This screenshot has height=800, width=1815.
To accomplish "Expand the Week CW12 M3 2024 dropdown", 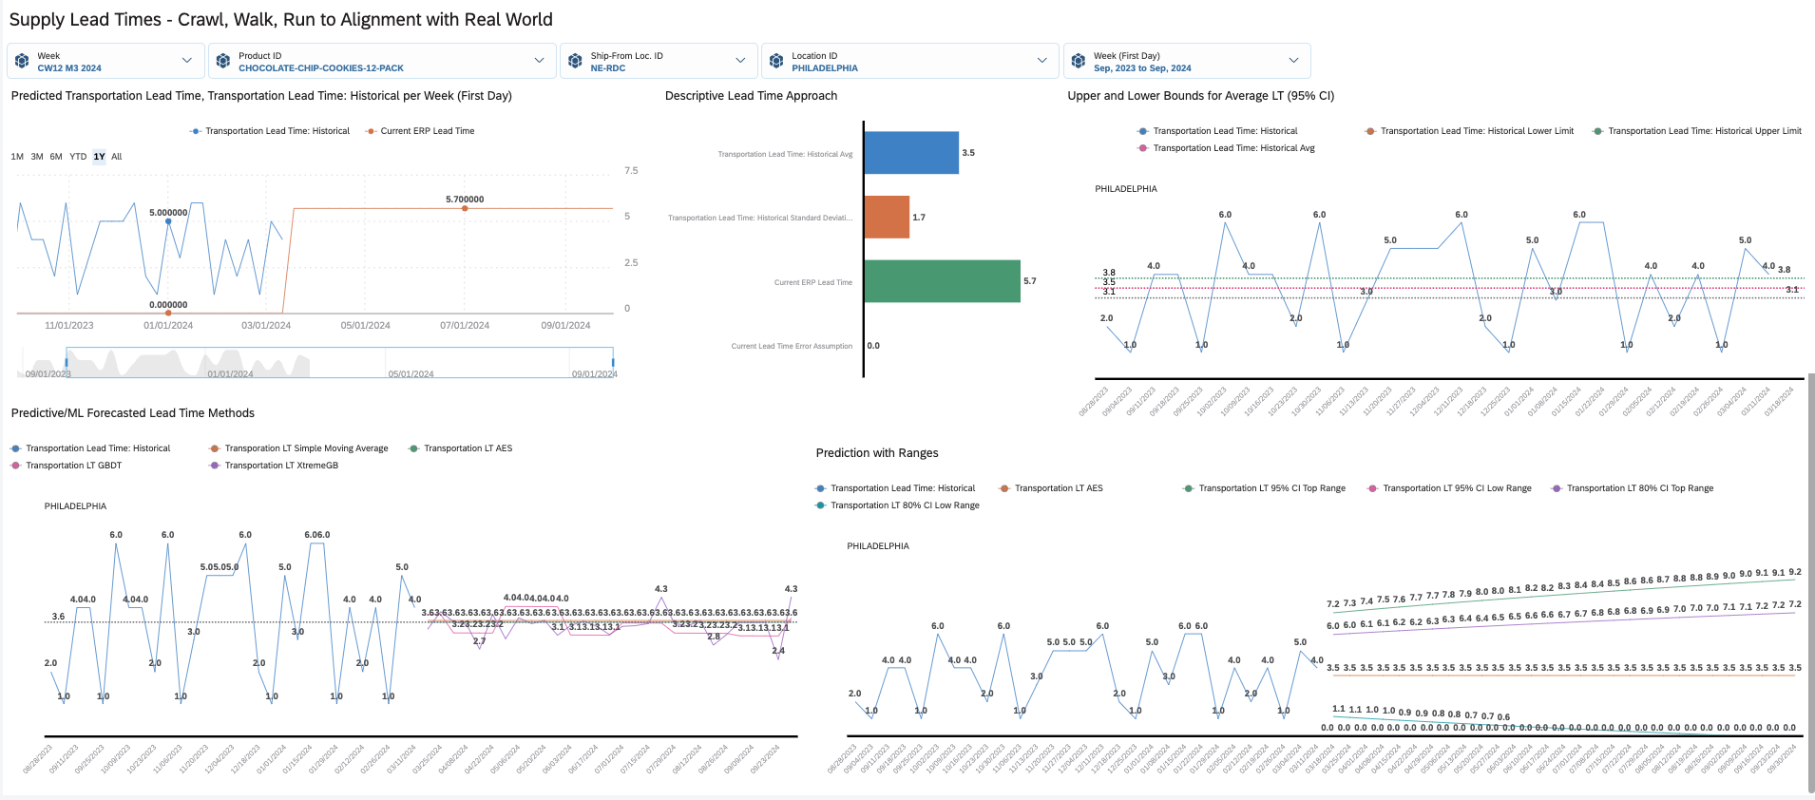I will click(x=186, y=61).
